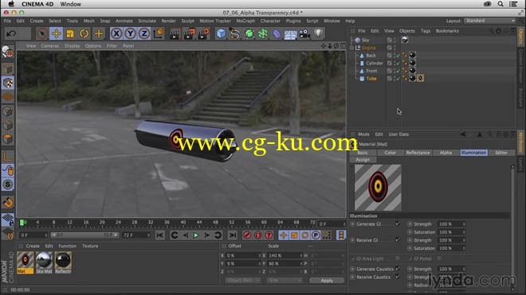Select Texture mode checkerboard icon
526x295 pixels.
pos(8,83)
